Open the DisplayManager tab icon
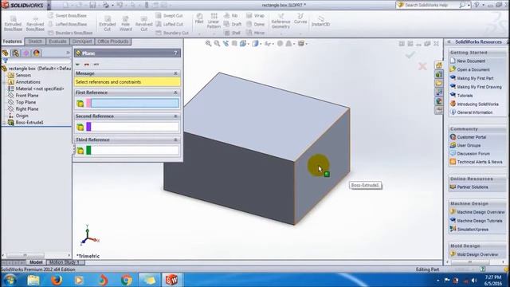Viewport: 510px width, 287px height. pos(37,53)
